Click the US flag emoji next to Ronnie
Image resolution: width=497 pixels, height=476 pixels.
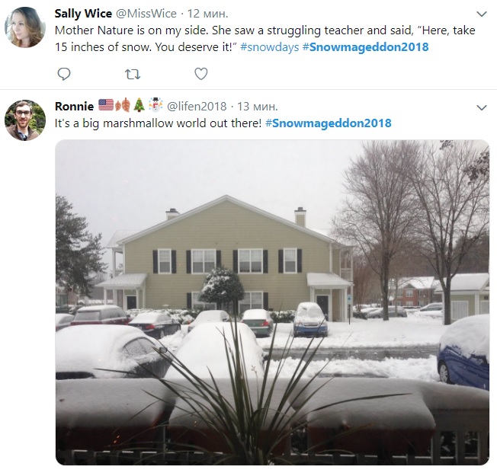pyautogui.click(x=106, y=105)
